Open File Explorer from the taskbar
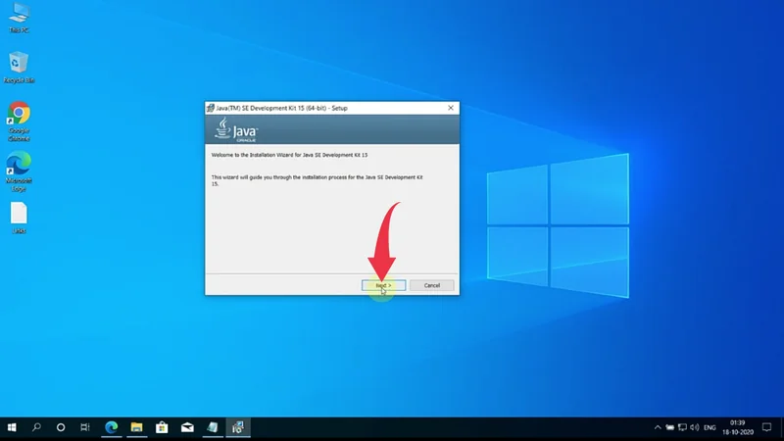Image resolution: width=784 pixels, height=441 pixels. pyautogui.click(x=137, y=428)
